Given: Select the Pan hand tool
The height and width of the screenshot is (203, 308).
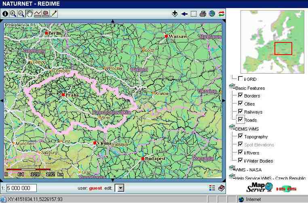Looking at the screenshot, I should 30,14.
